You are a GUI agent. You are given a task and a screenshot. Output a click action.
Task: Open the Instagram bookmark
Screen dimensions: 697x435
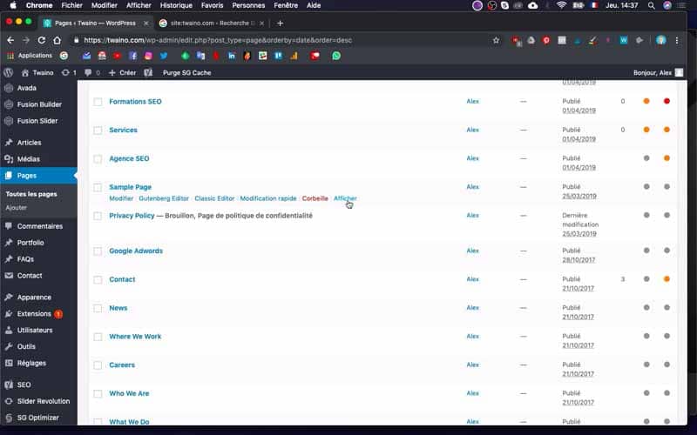click(x=148, y=56)
